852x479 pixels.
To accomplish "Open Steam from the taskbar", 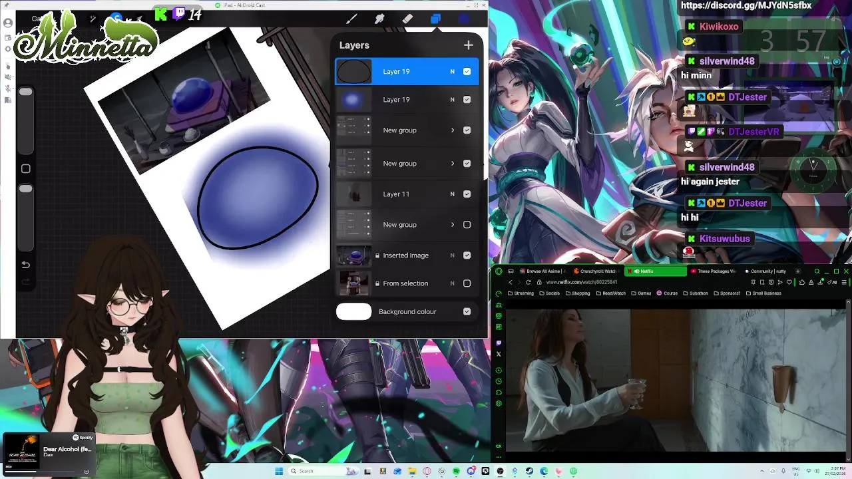I will click(x=529, y=471).
